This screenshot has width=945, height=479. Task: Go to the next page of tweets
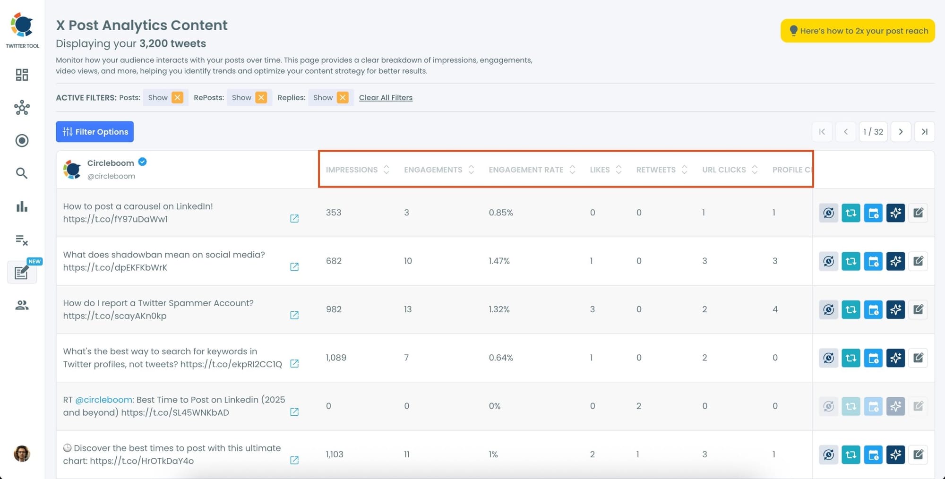pyautogui.click(x=901, y=131)
